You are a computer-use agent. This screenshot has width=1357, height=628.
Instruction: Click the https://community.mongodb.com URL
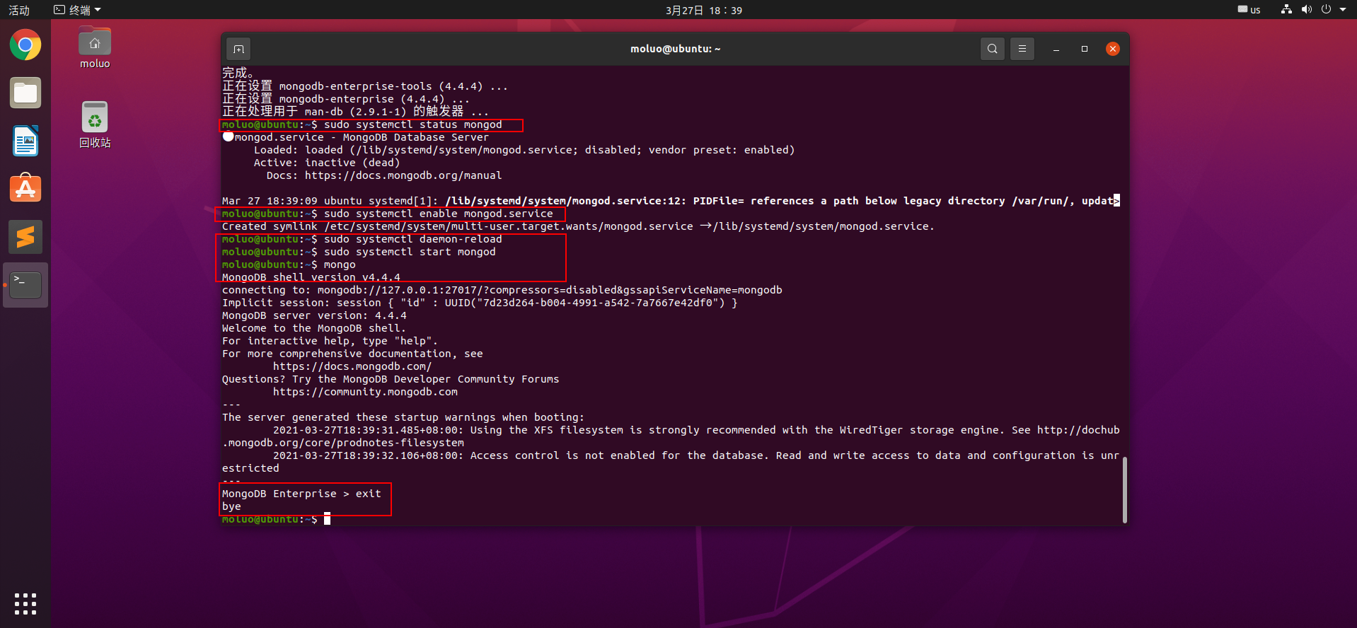click(365, 392)
